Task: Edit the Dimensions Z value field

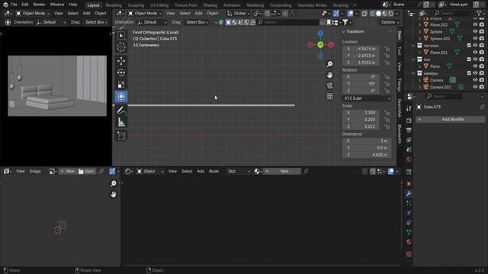Action: pos(367,155)
